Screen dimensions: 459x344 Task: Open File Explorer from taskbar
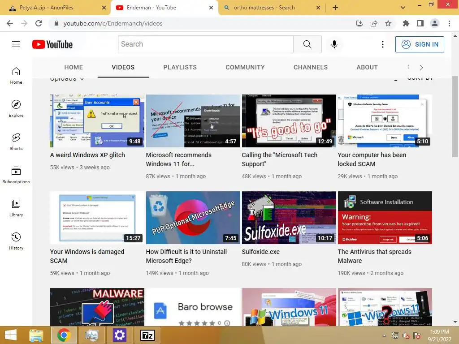pos(36,335)
